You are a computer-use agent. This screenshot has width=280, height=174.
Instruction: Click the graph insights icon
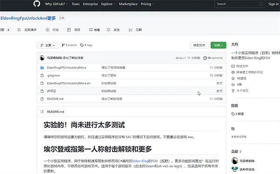[x=131, y=30]
